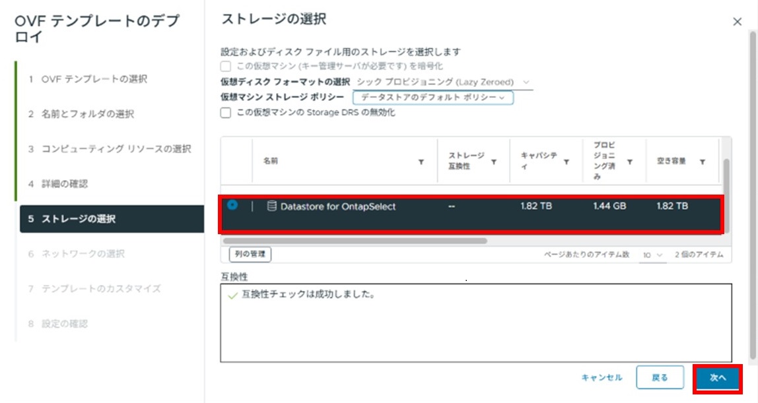Toggle the この仮想マシンを暗号化 checkbox

point(226,66)
